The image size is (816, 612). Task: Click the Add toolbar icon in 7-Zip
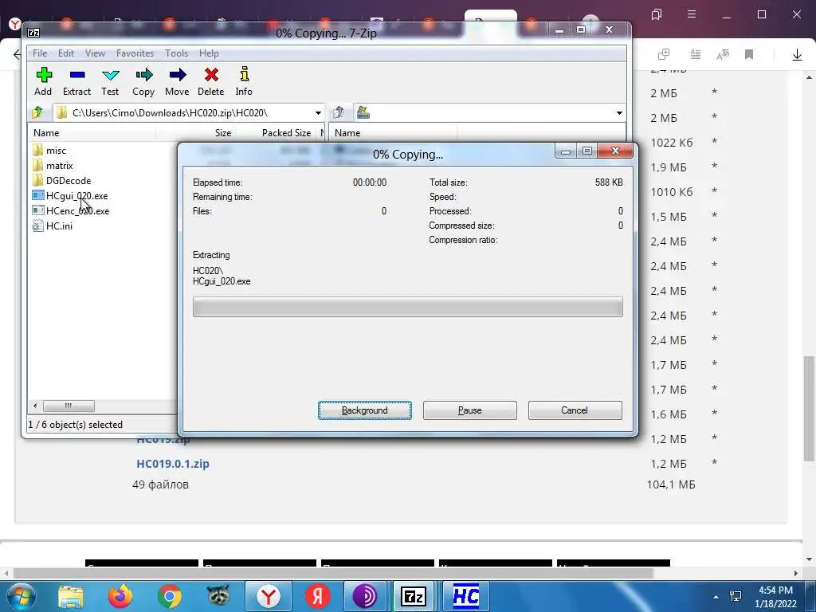click(x=43, y=81)
